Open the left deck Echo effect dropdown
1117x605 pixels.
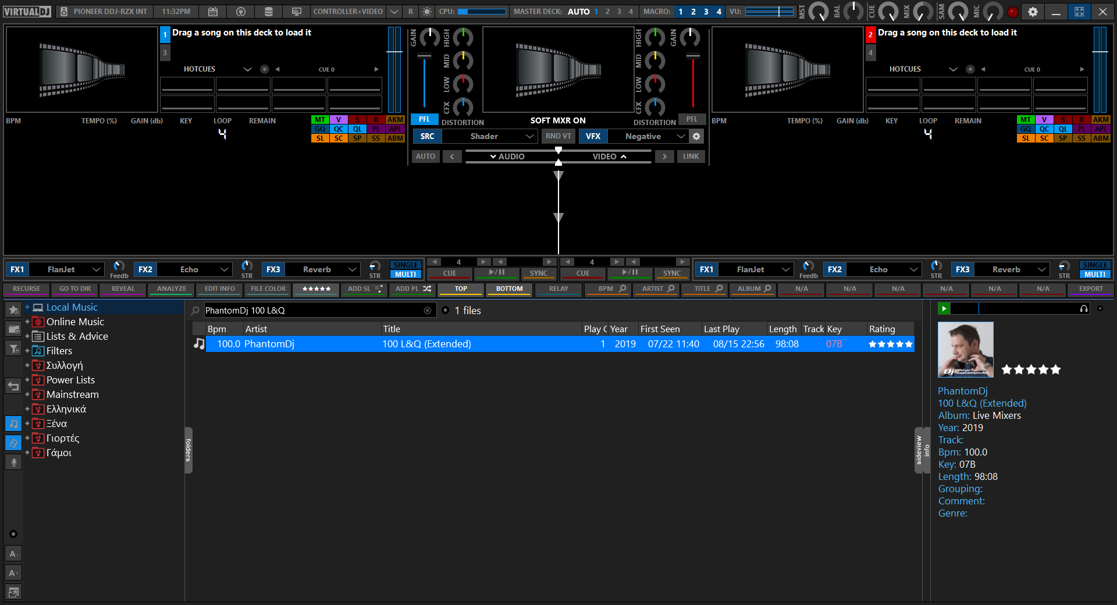[195, 269]
